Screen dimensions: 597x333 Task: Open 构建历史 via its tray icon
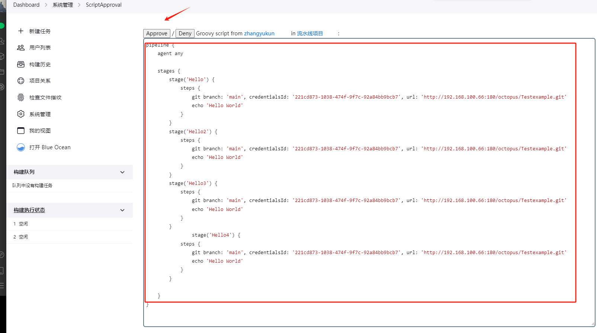[x=21, y=64]
